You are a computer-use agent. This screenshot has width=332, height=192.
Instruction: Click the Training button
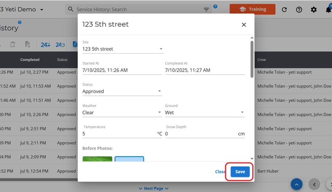pyautogui.click(x=252, y=9)
